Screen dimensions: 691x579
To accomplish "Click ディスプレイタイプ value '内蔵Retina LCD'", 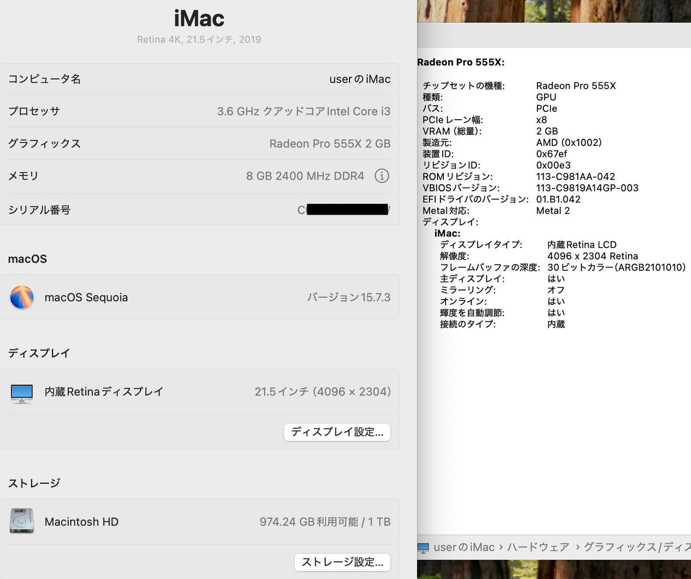I will (582, 245).
